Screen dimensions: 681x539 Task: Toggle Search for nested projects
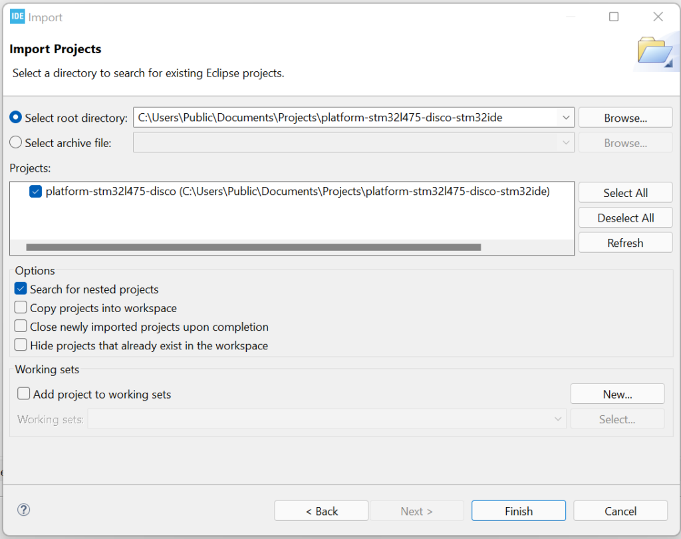coord(20,289)
